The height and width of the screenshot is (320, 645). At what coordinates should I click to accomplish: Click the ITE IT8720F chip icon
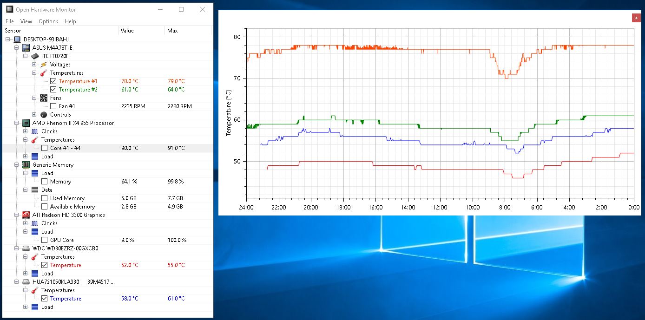point(34,56)
